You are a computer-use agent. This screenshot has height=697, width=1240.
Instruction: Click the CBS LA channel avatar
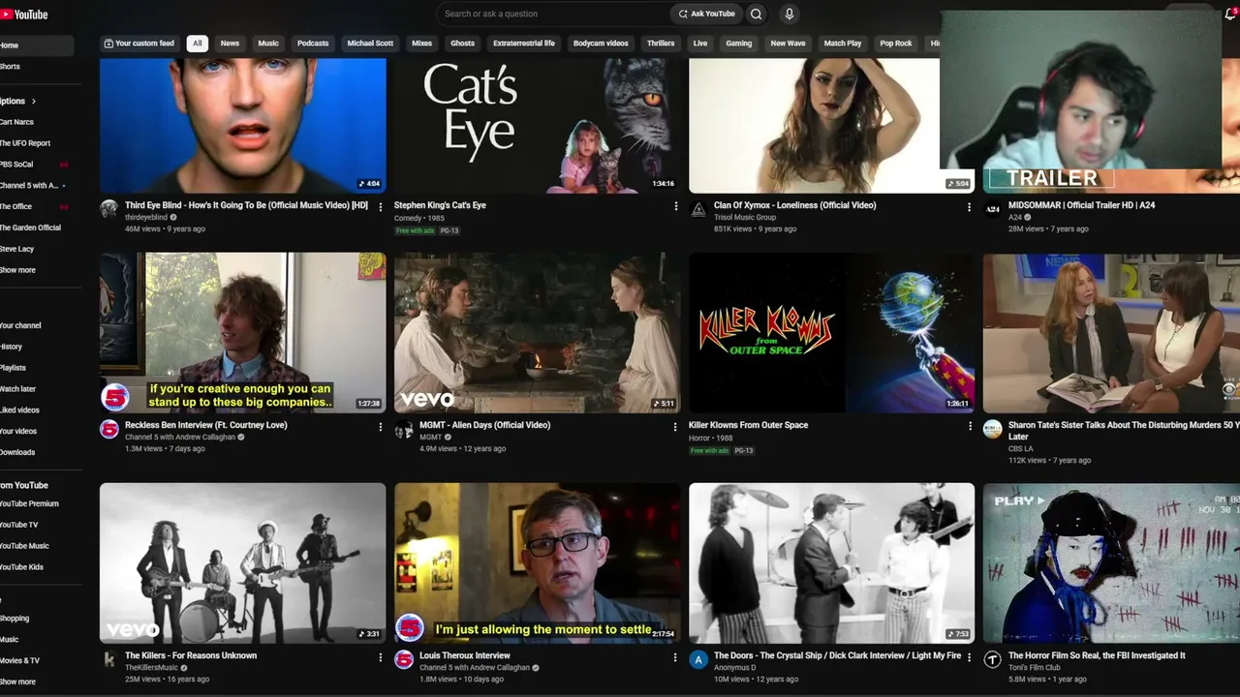(992, 429)
